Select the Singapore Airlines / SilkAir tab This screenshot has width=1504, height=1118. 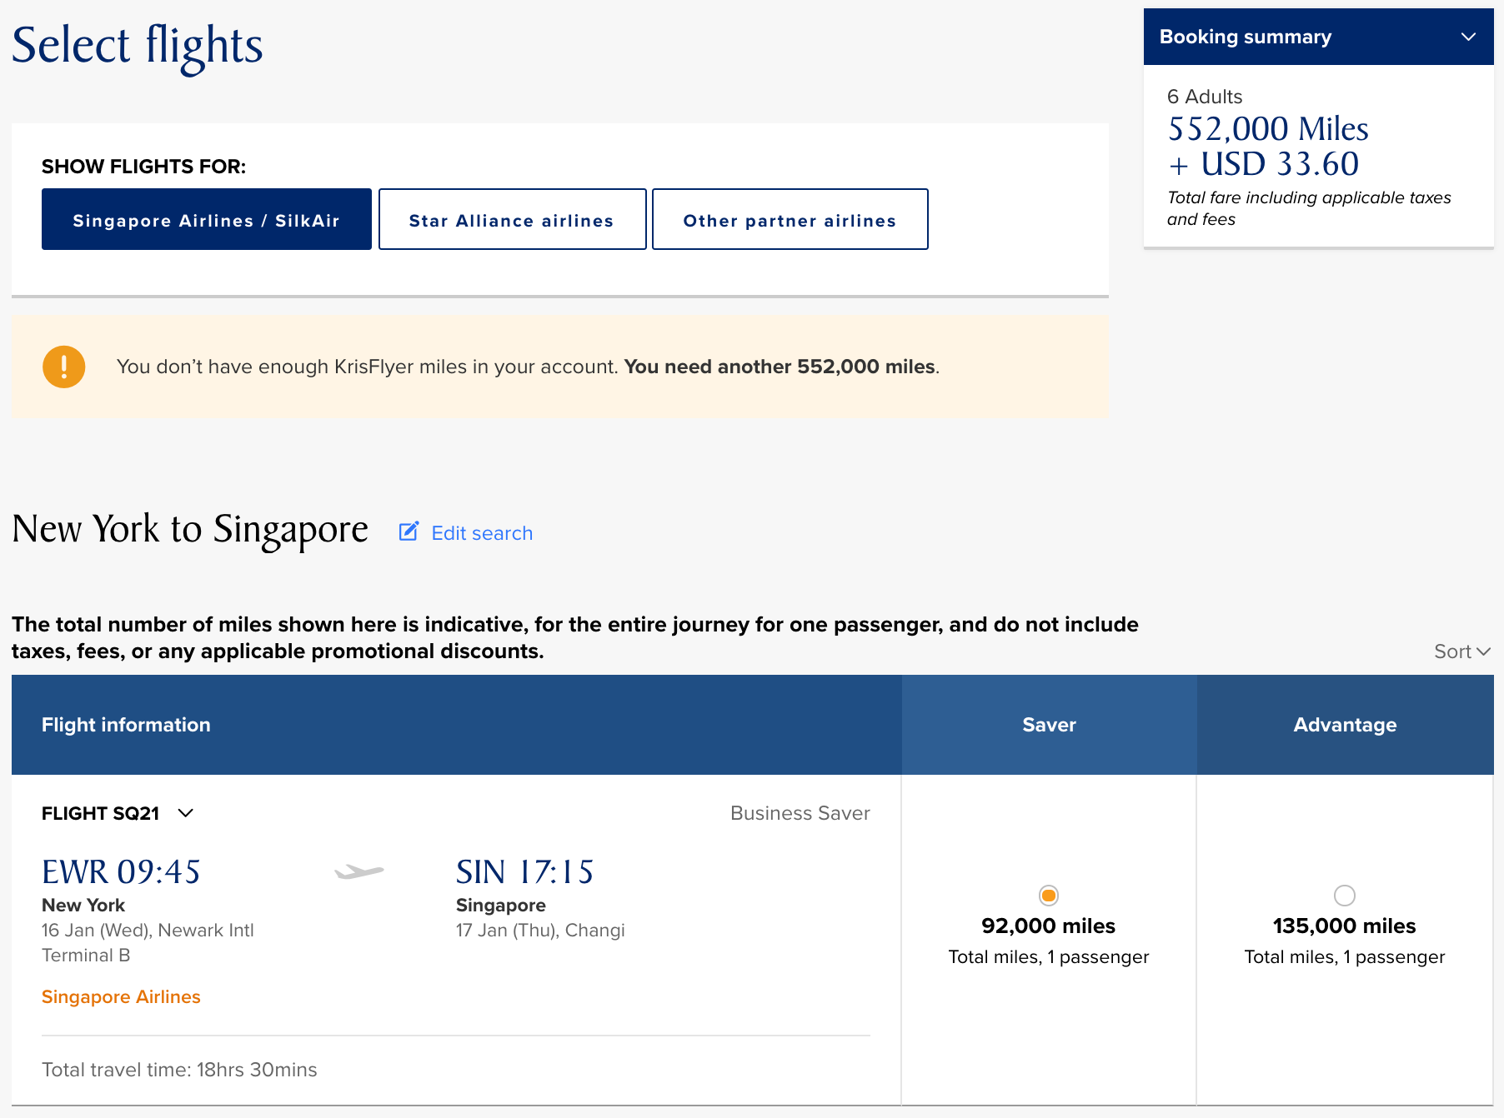click(206, 220)
